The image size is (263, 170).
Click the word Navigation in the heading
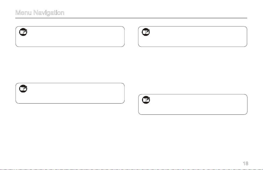click(49, 13)
